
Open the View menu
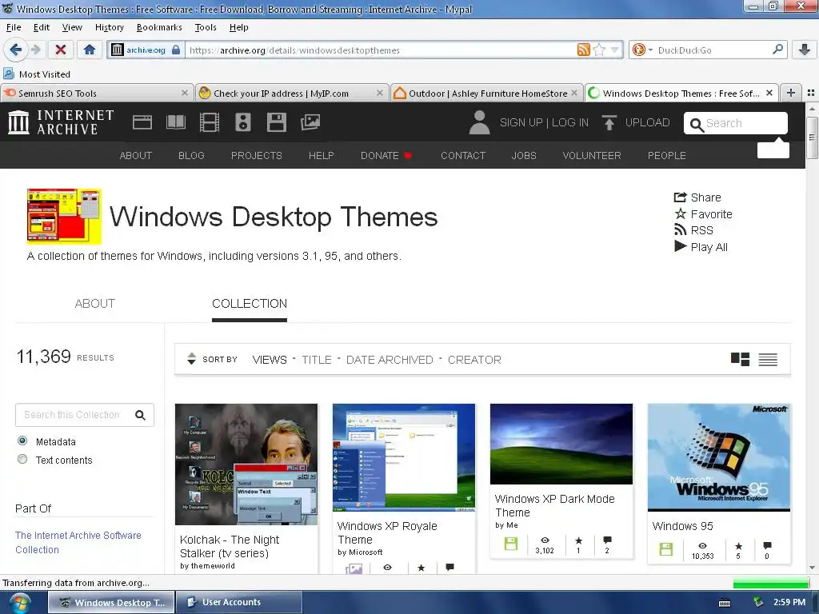pyautogui.click(x=72, y=27)
